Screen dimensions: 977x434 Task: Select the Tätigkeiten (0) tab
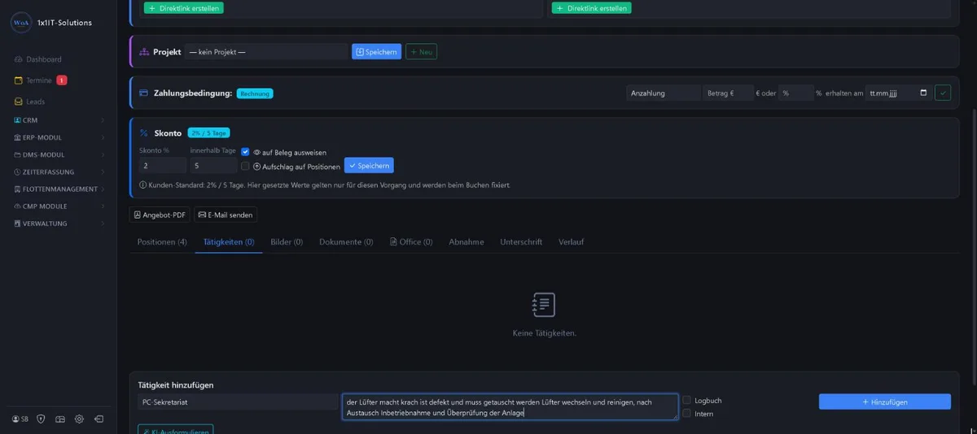pos(229,242)
